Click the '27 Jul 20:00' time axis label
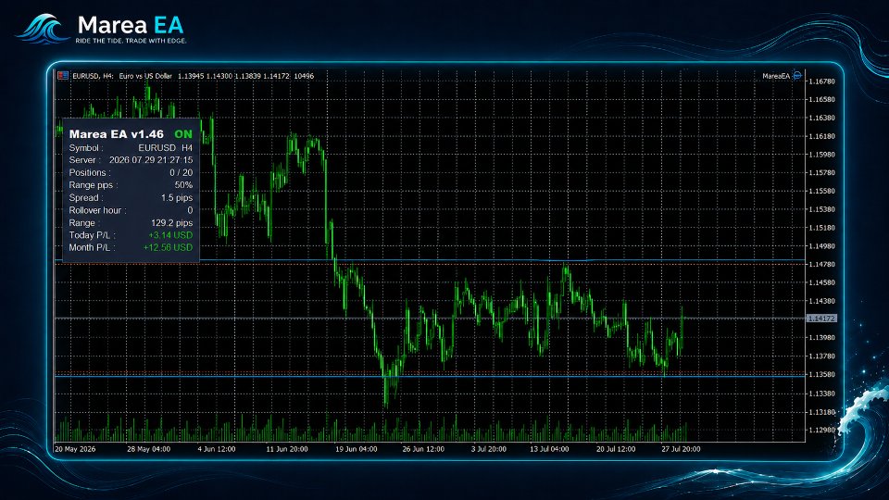Image resolution: width=889 pixels, height=500 pixels. [681, 449]
